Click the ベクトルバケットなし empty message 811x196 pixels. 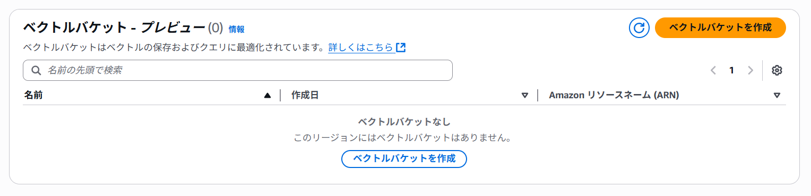(404, 122)
